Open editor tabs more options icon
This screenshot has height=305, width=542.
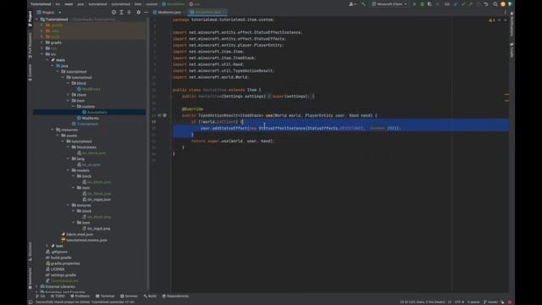[505, 12]
